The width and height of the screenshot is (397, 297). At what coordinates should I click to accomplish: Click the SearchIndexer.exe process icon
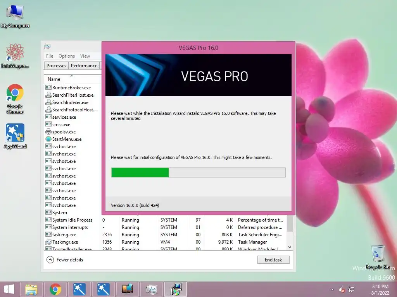coord(48,102)
